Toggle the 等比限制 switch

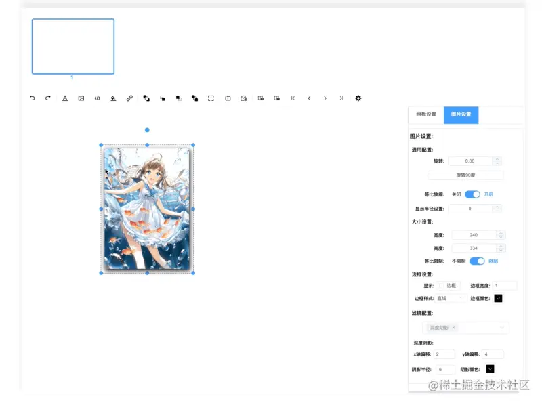click(x=477, y=261)
